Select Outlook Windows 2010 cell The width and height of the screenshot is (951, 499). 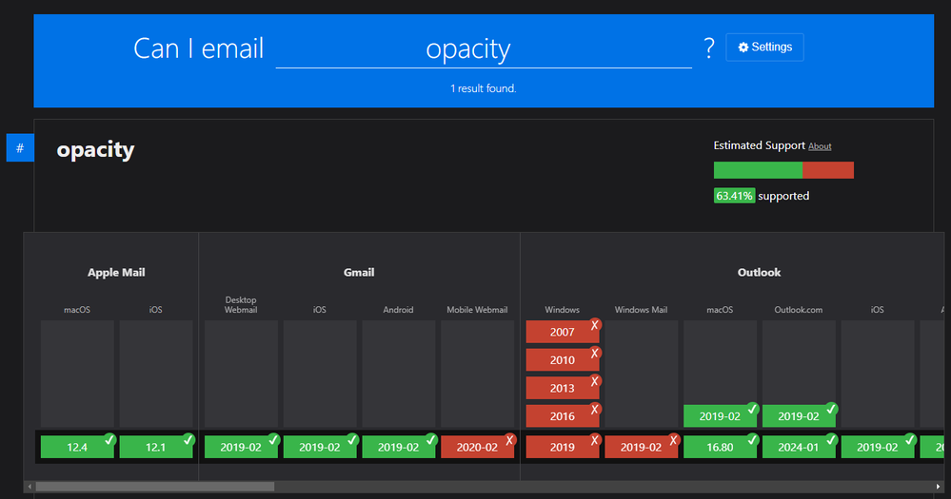pyautogui.click(x=563, y=359)
